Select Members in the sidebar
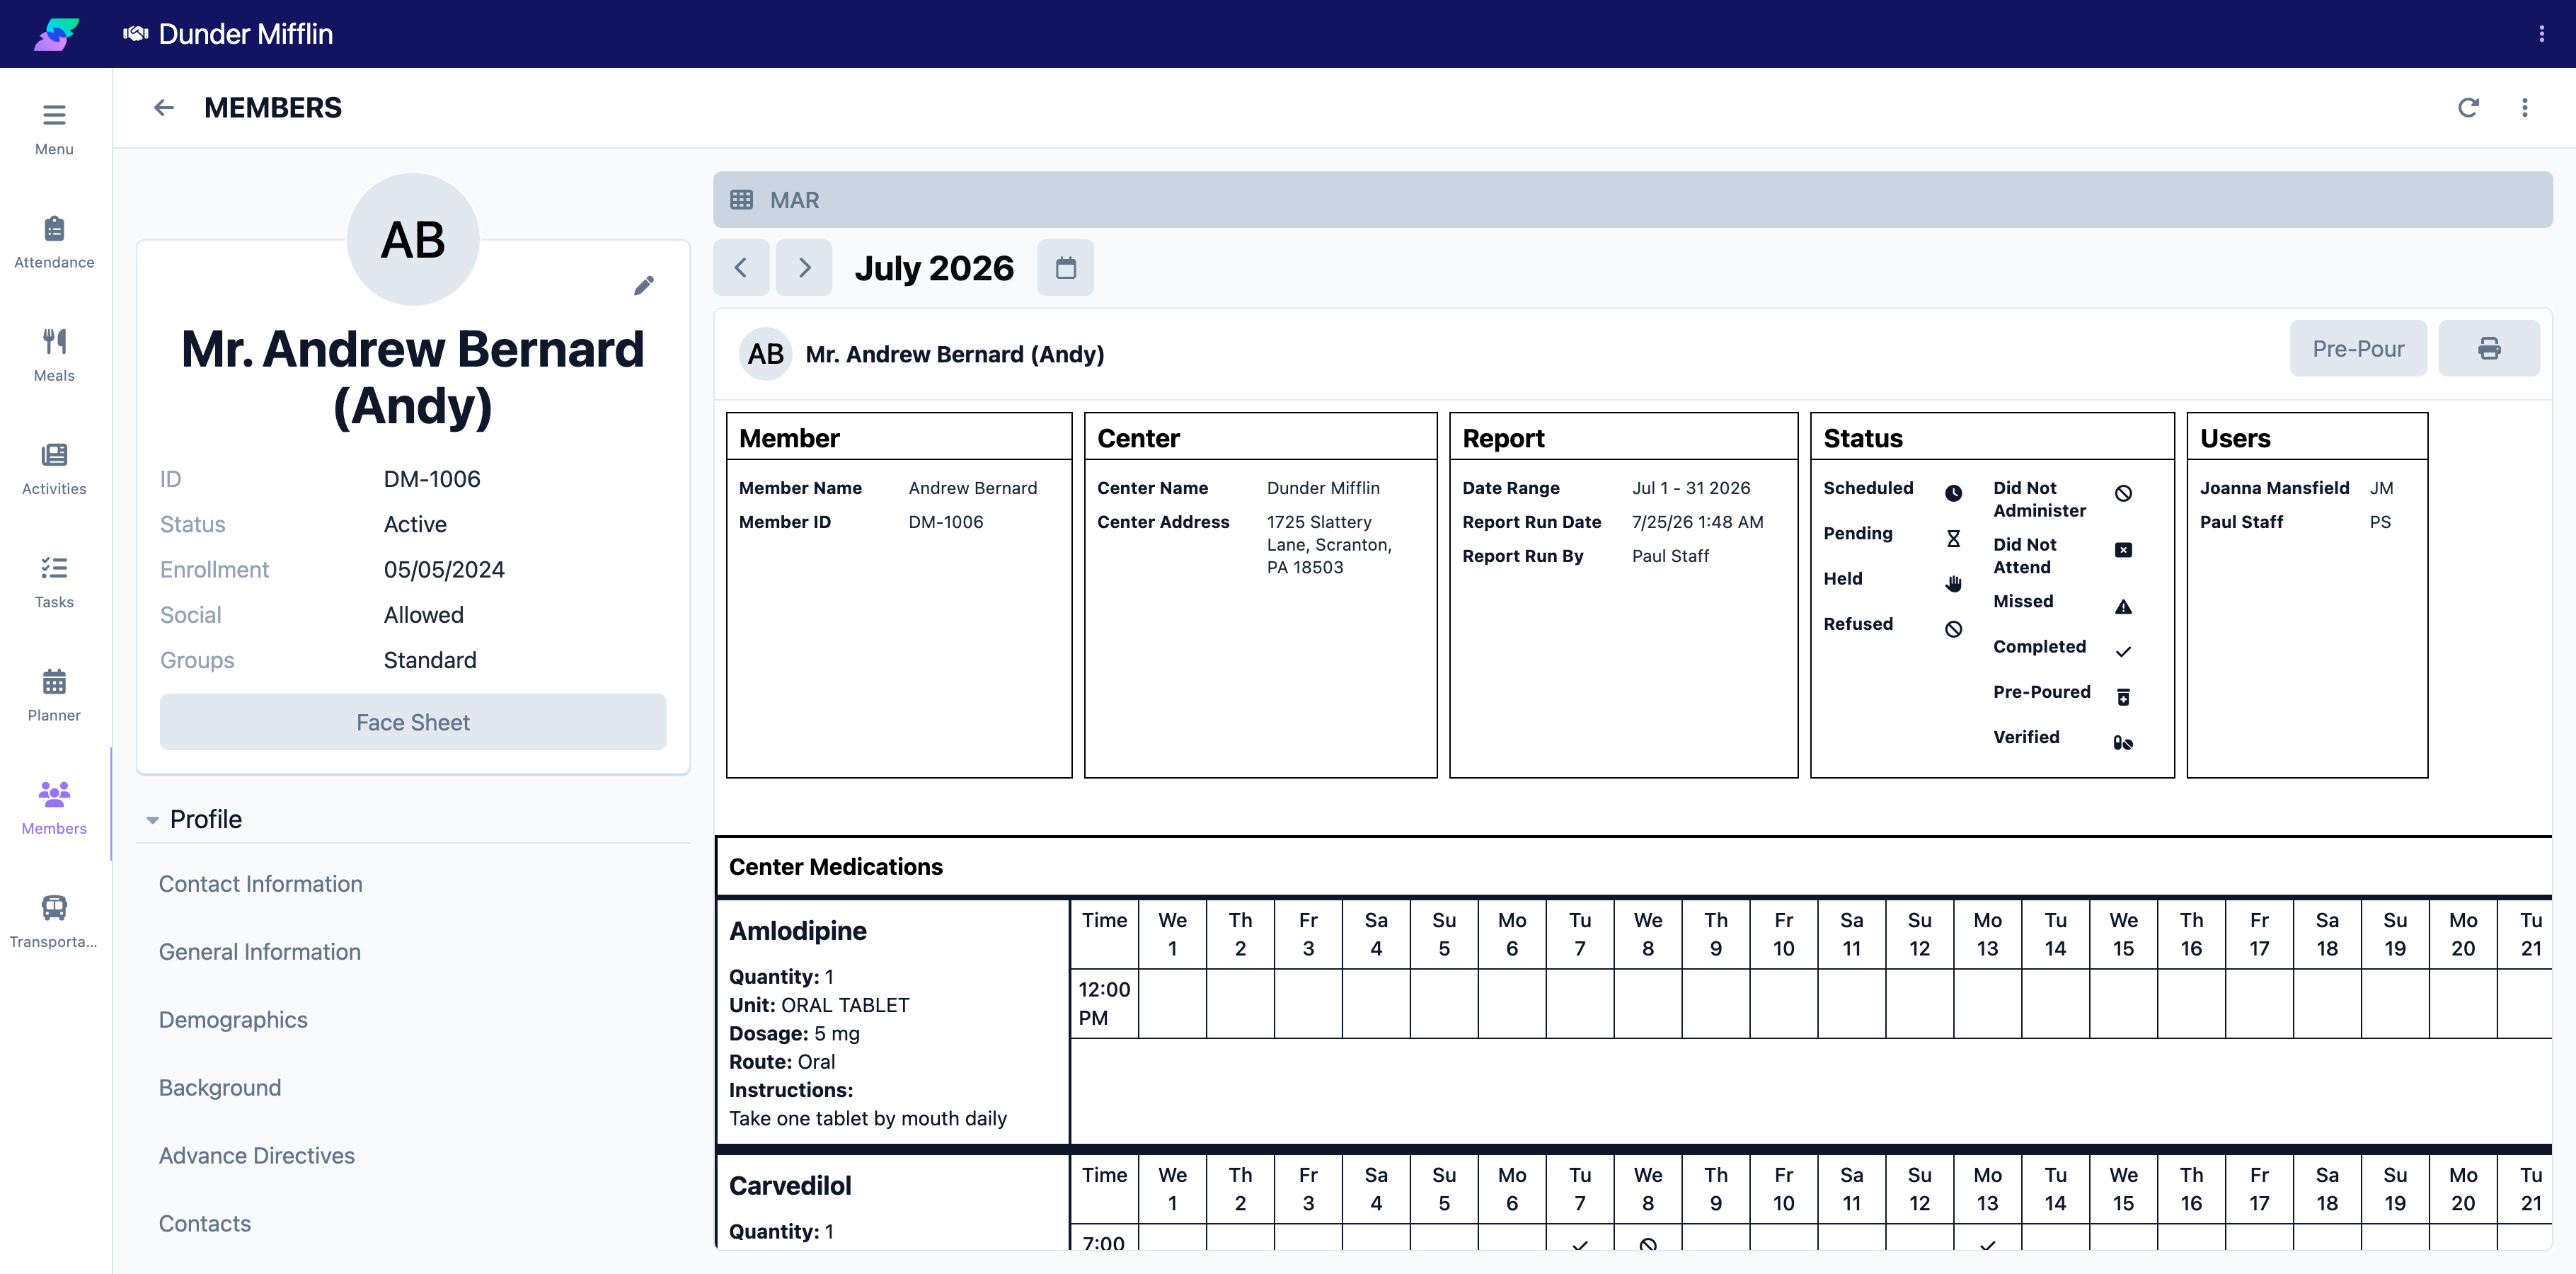 [x=54, y=807]
